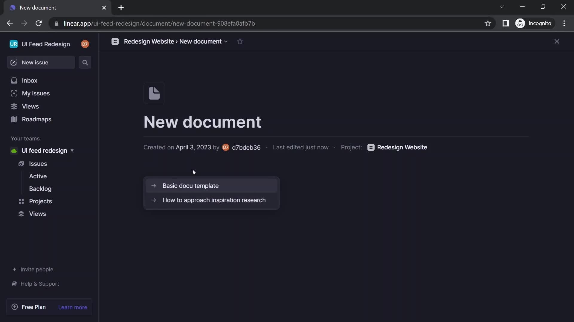574x322 pixels.
Task: Bookmark this page in browser
Action: tap(488, 23)
